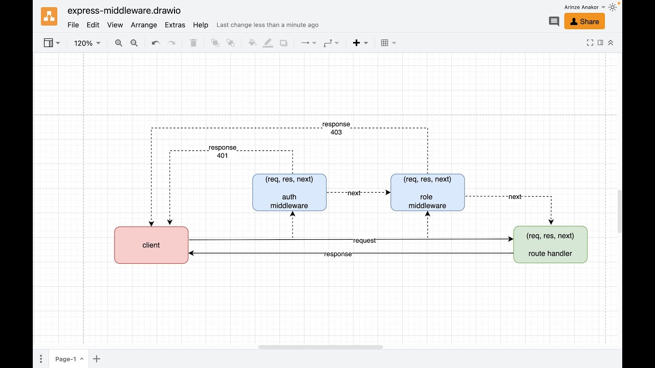The image size is (655, 368).
Task: Click the fill color bucket icon
Action: (x=252, y=43)
